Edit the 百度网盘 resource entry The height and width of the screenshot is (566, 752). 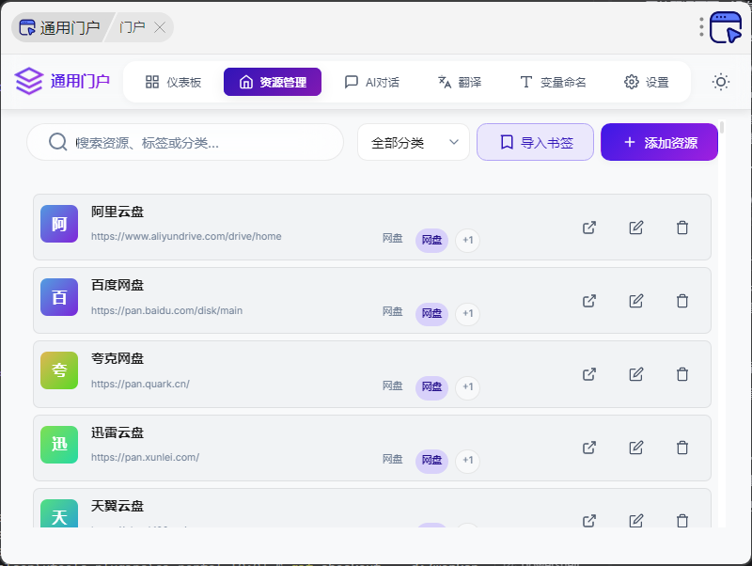(636, 301)
